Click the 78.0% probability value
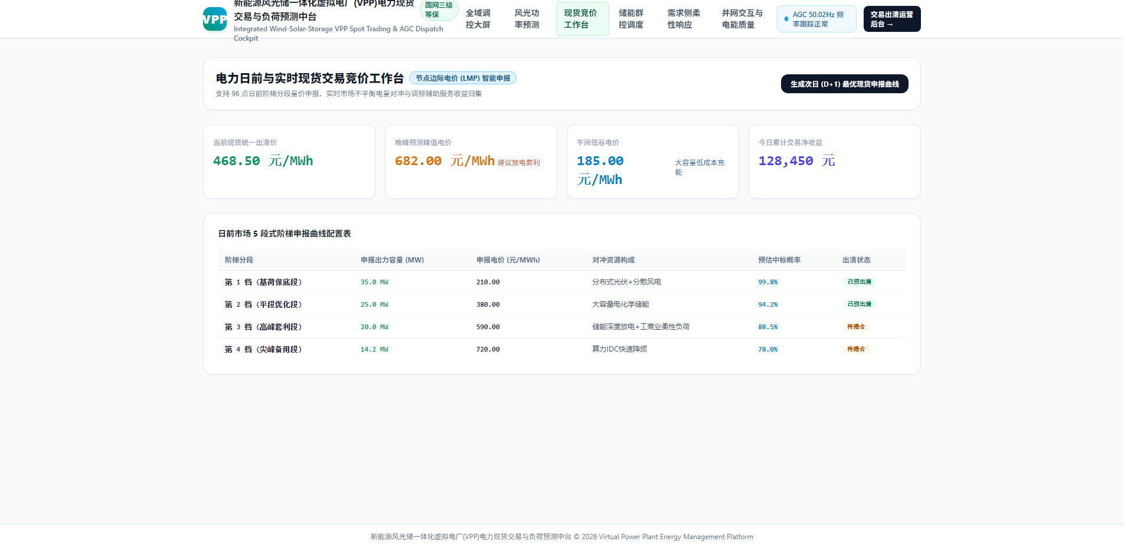This screenshot has height=548, width=1124. pyautogui.click(x=768, y=349)
